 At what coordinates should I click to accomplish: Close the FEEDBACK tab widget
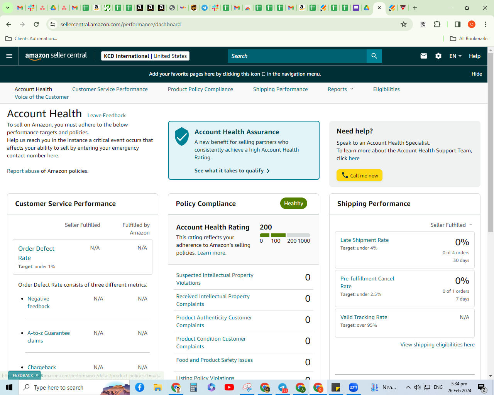(37, 375)
